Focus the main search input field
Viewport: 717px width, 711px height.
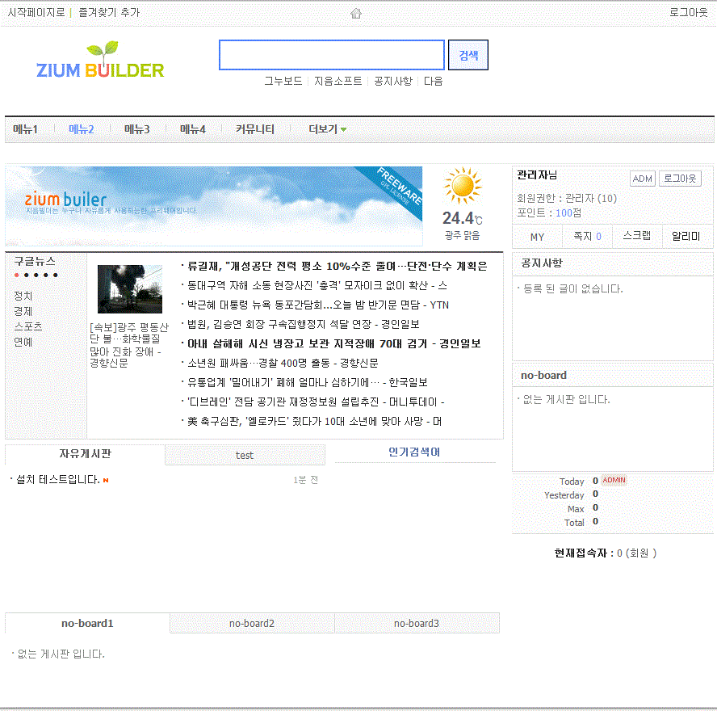point(331,55)
